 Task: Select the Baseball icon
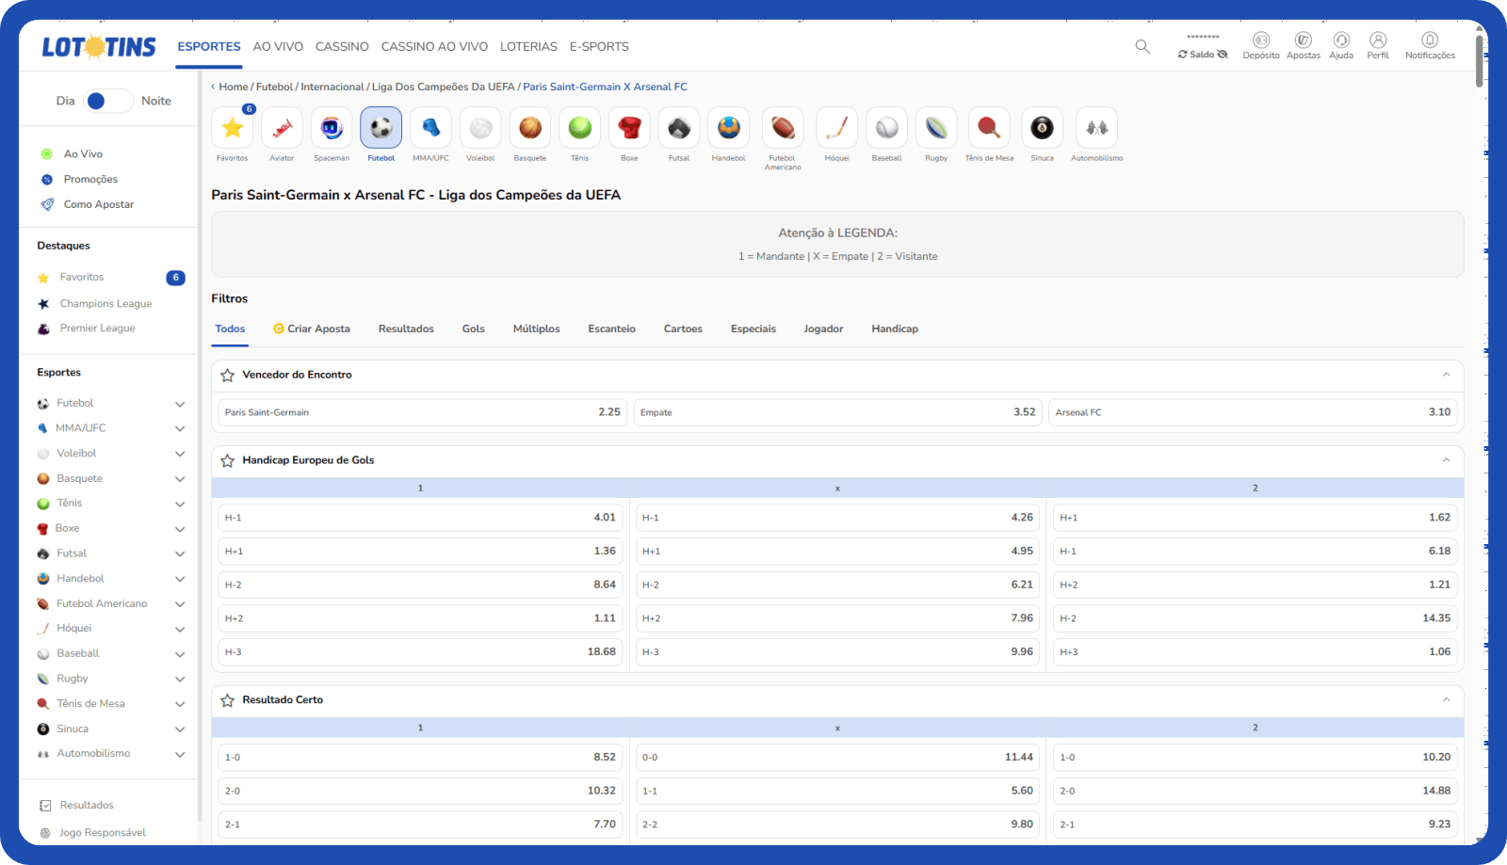coord(887,128)
